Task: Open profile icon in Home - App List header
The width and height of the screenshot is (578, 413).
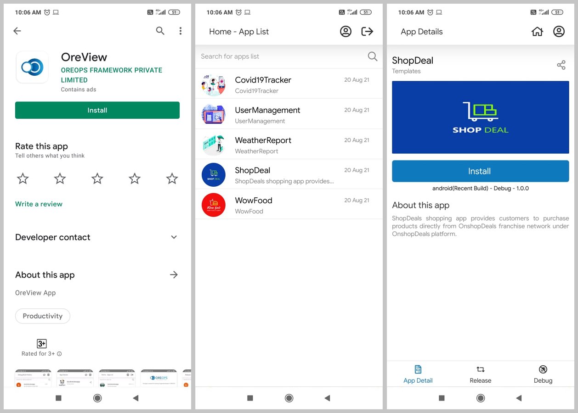Action: pyautogui.click(x=346, y=31)
